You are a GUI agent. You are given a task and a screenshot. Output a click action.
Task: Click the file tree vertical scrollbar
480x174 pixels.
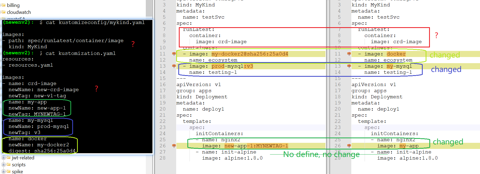click(149, 8)
